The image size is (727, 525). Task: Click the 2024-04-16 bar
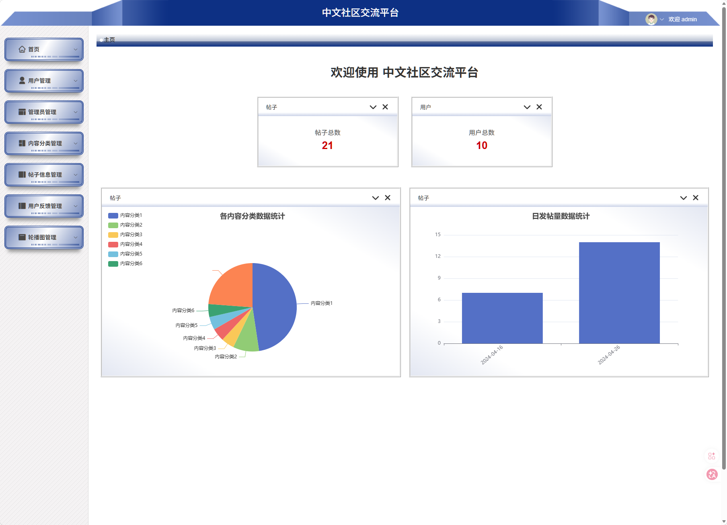tap(502, 318)
